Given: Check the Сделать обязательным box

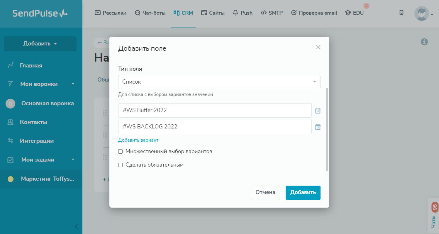Looking at the screenshot, I should (120, 165).
